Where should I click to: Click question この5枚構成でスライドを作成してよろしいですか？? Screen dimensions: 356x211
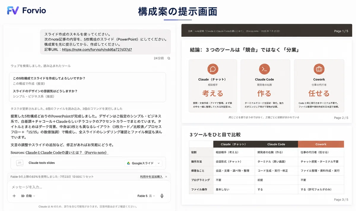49,78
